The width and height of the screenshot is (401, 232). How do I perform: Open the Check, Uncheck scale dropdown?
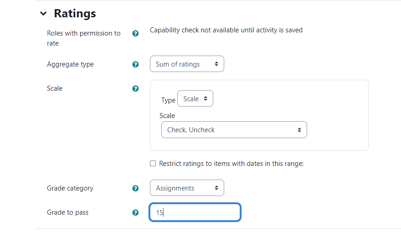coord(234,130)
